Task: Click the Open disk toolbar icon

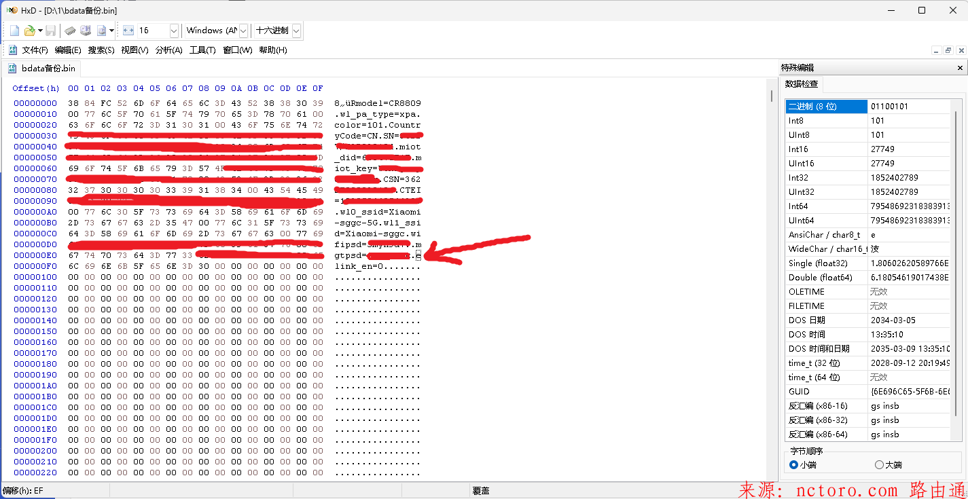Action: tap(86, 31)
